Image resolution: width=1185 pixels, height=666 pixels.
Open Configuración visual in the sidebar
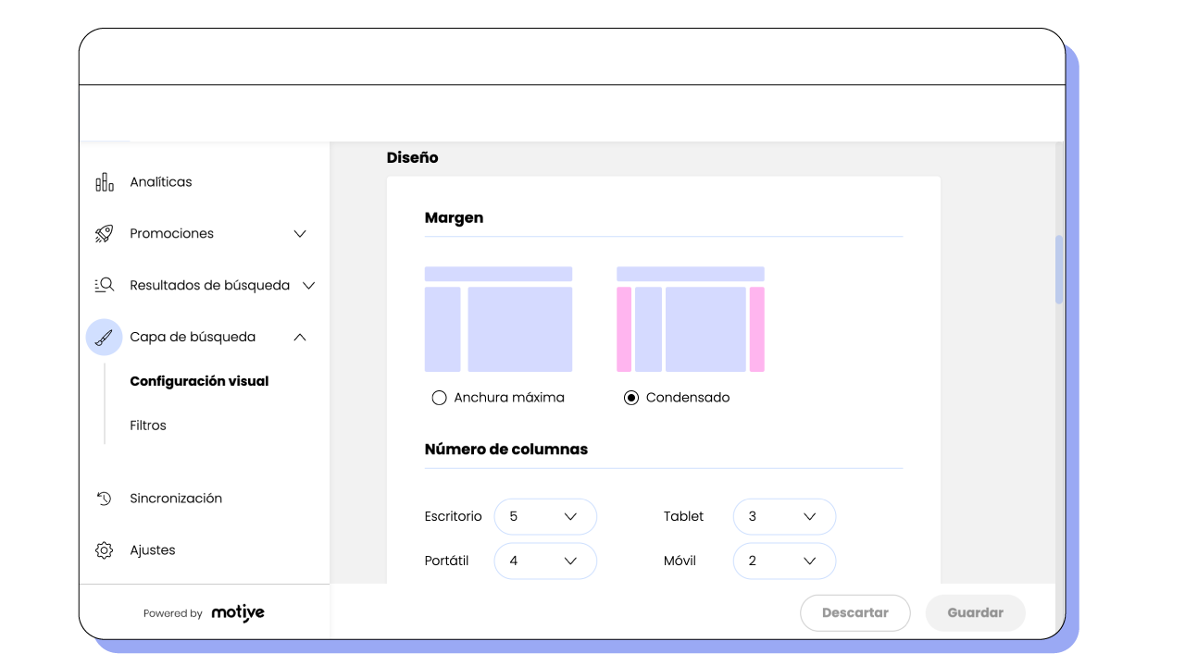[199, 380]
